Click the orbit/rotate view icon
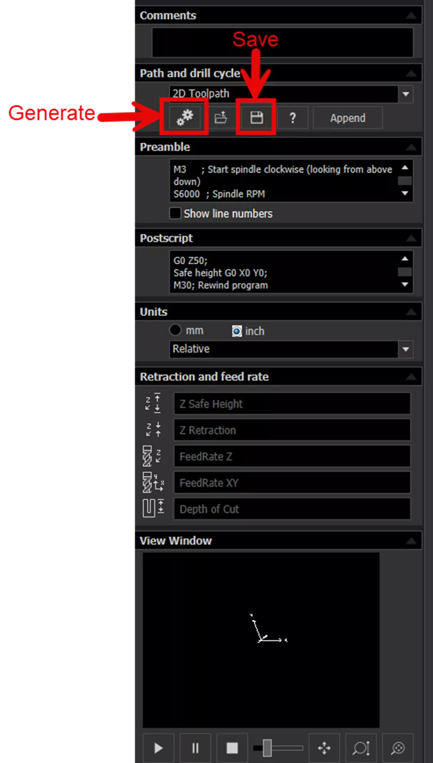Image resolution: width=433 pixels, height=763 pixels. (x=398, y=748)
